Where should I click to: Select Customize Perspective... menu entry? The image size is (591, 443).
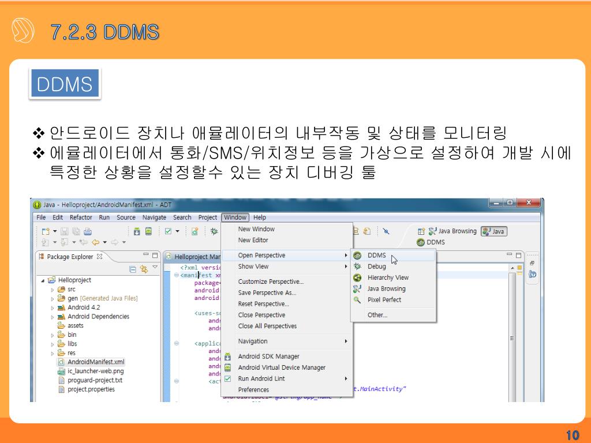(286, 281)
